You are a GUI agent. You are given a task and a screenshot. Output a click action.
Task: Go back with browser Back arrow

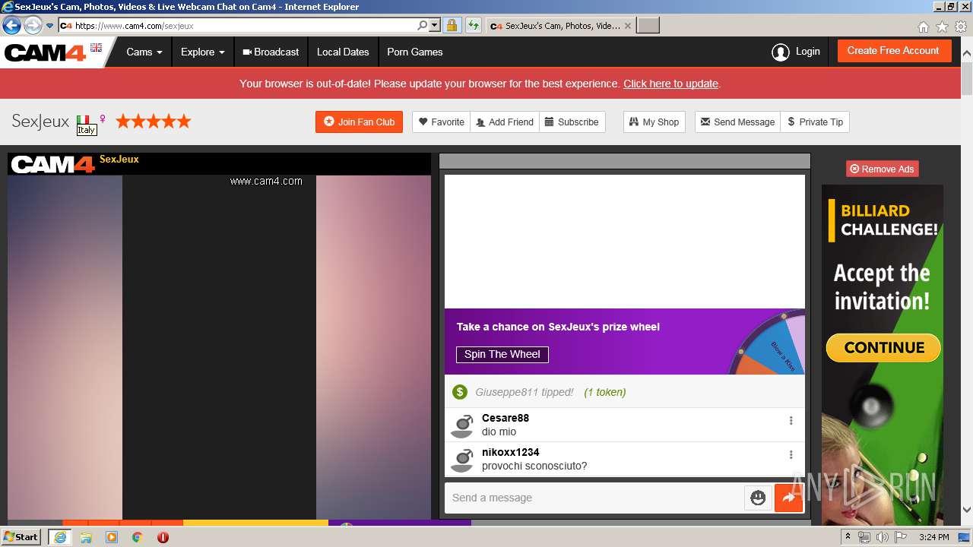point(11,25)
